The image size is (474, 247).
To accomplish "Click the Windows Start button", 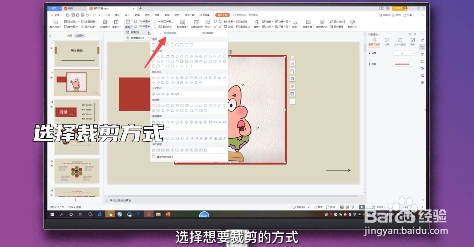I will tap(52, 214).
